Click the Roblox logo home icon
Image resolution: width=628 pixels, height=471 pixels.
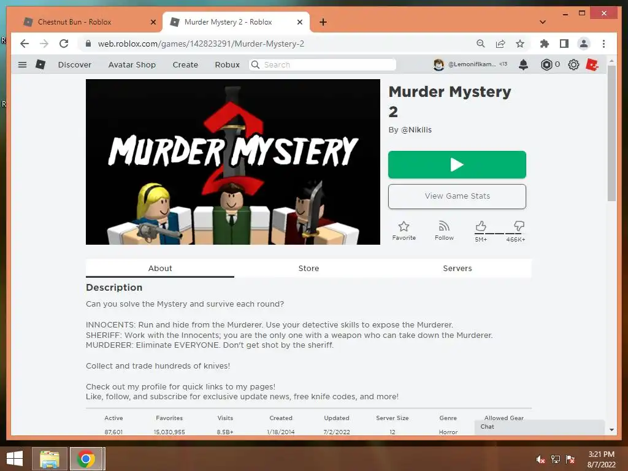[x=40, y=64]
